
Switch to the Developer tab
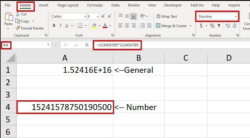coord(173,5)
